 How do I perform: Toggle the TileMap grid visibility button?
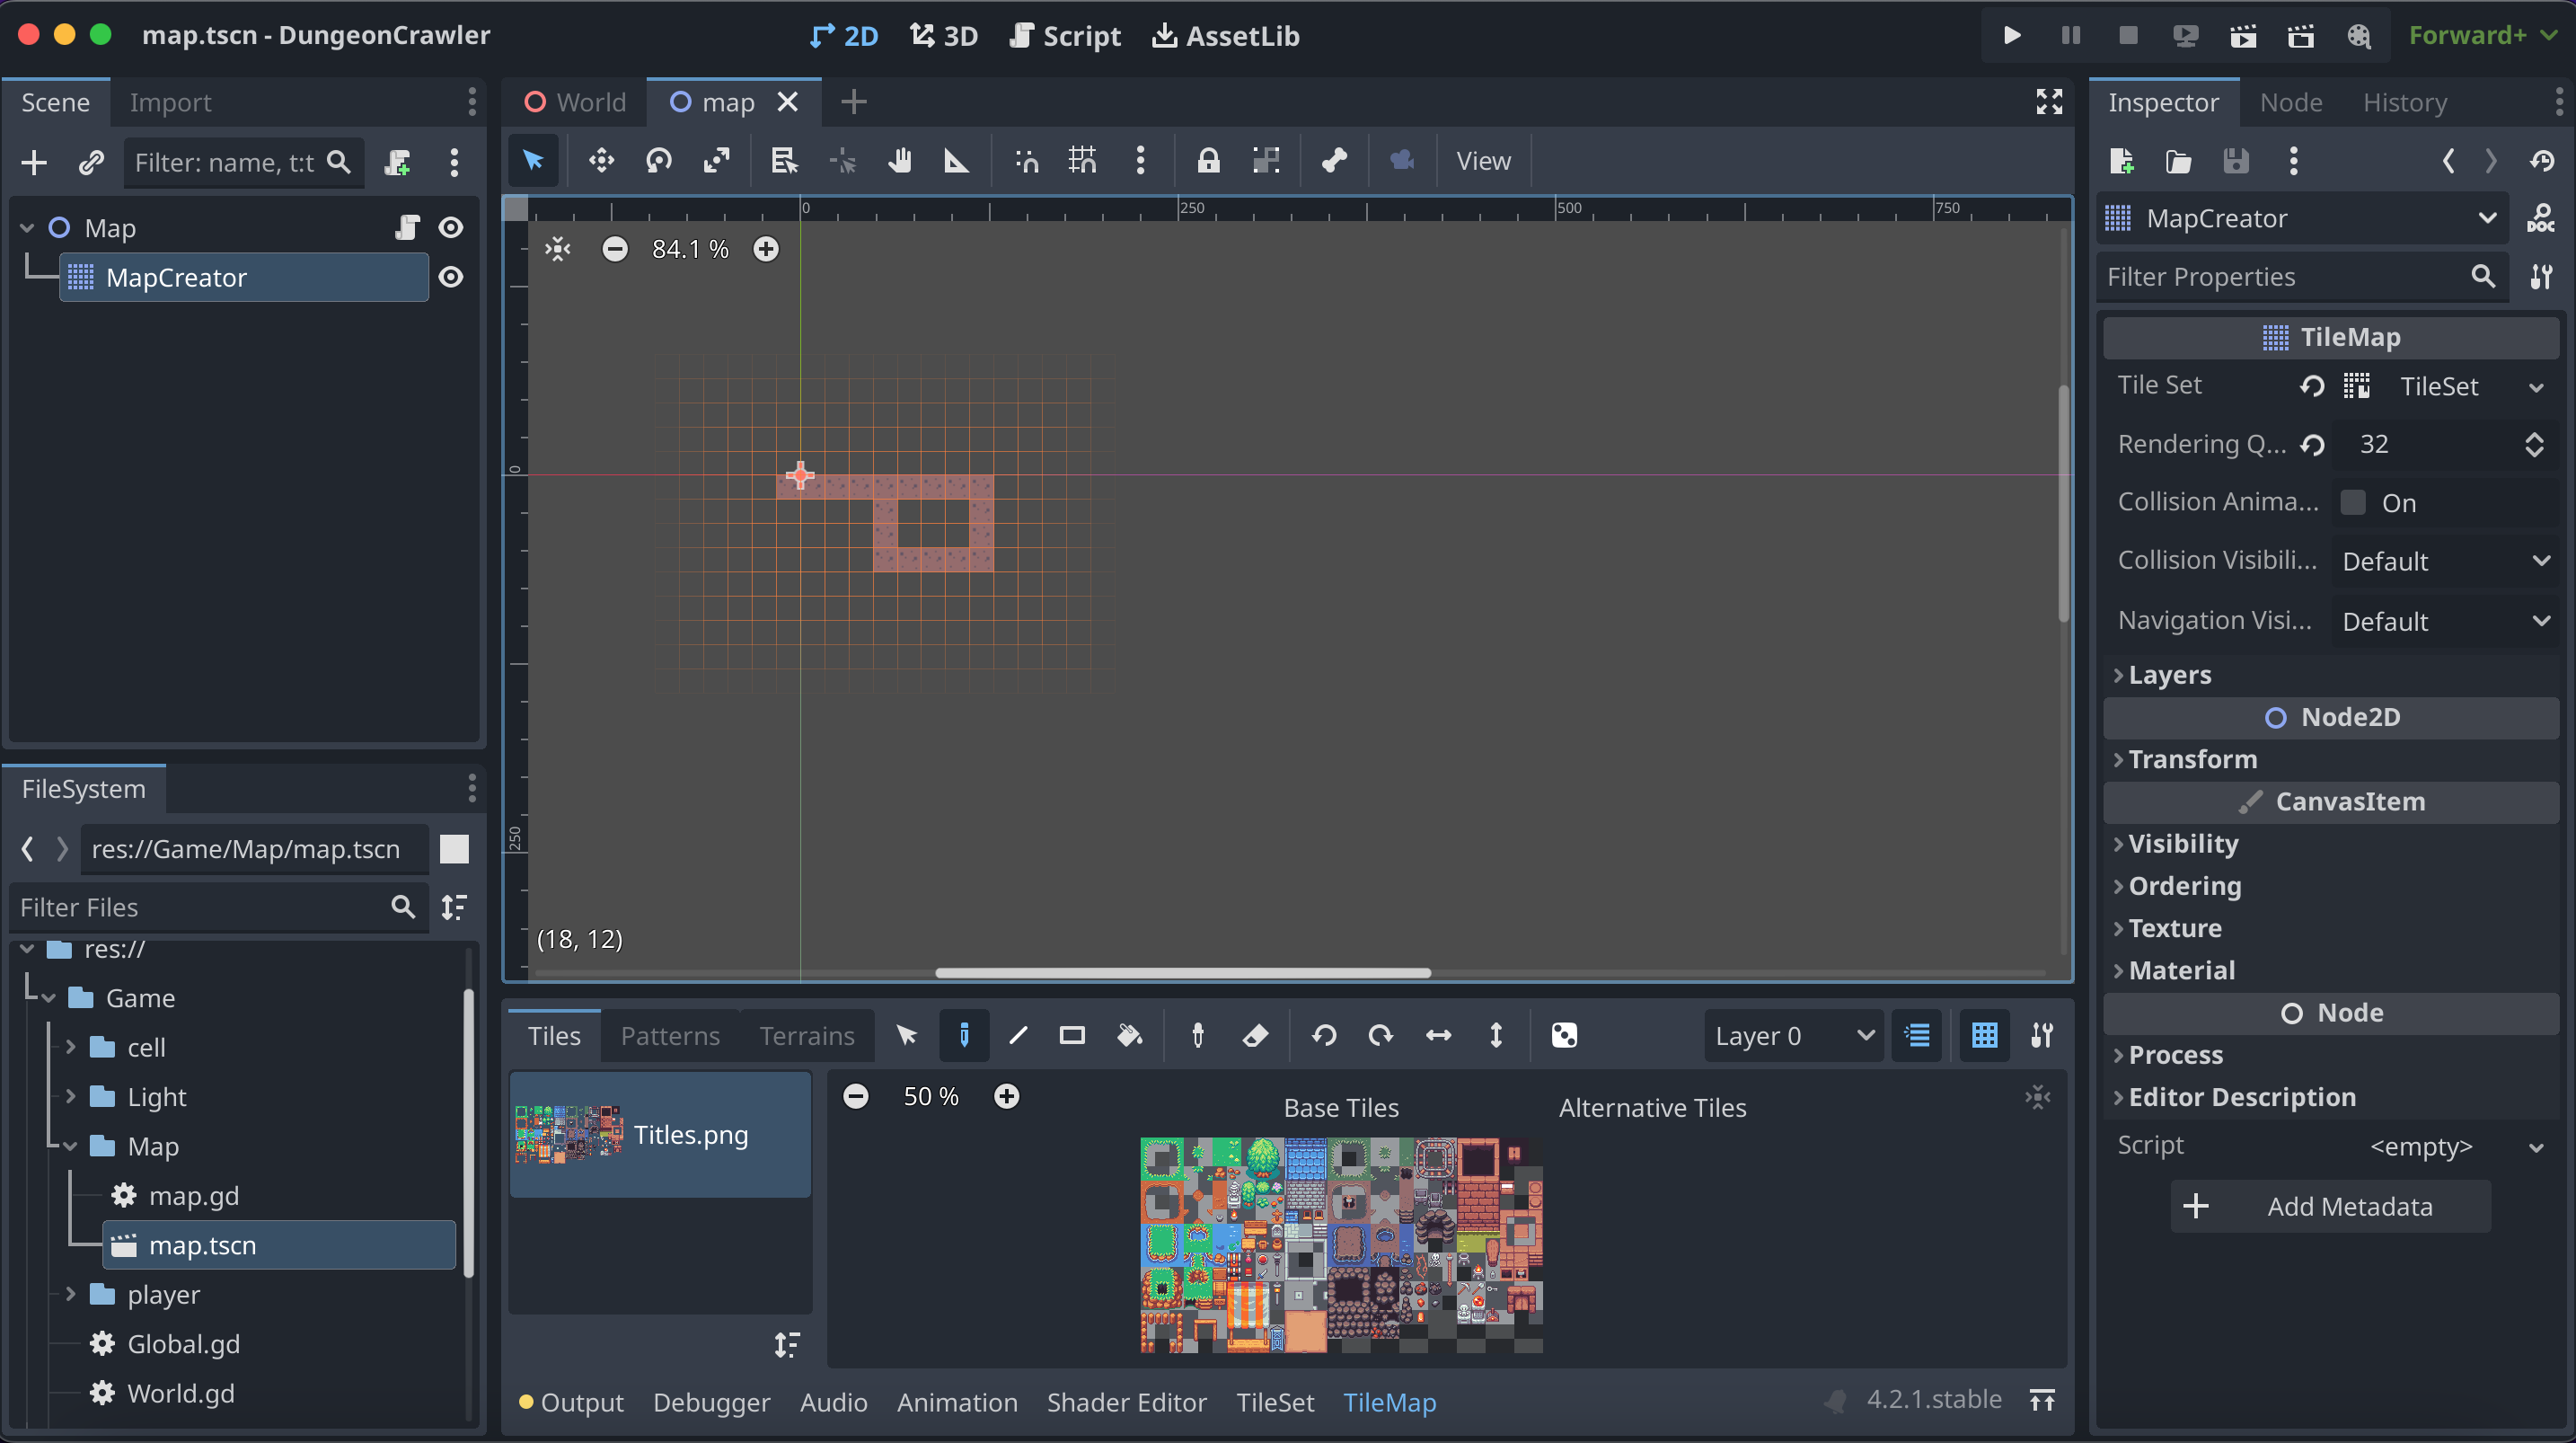[x=1984, y=1036]
